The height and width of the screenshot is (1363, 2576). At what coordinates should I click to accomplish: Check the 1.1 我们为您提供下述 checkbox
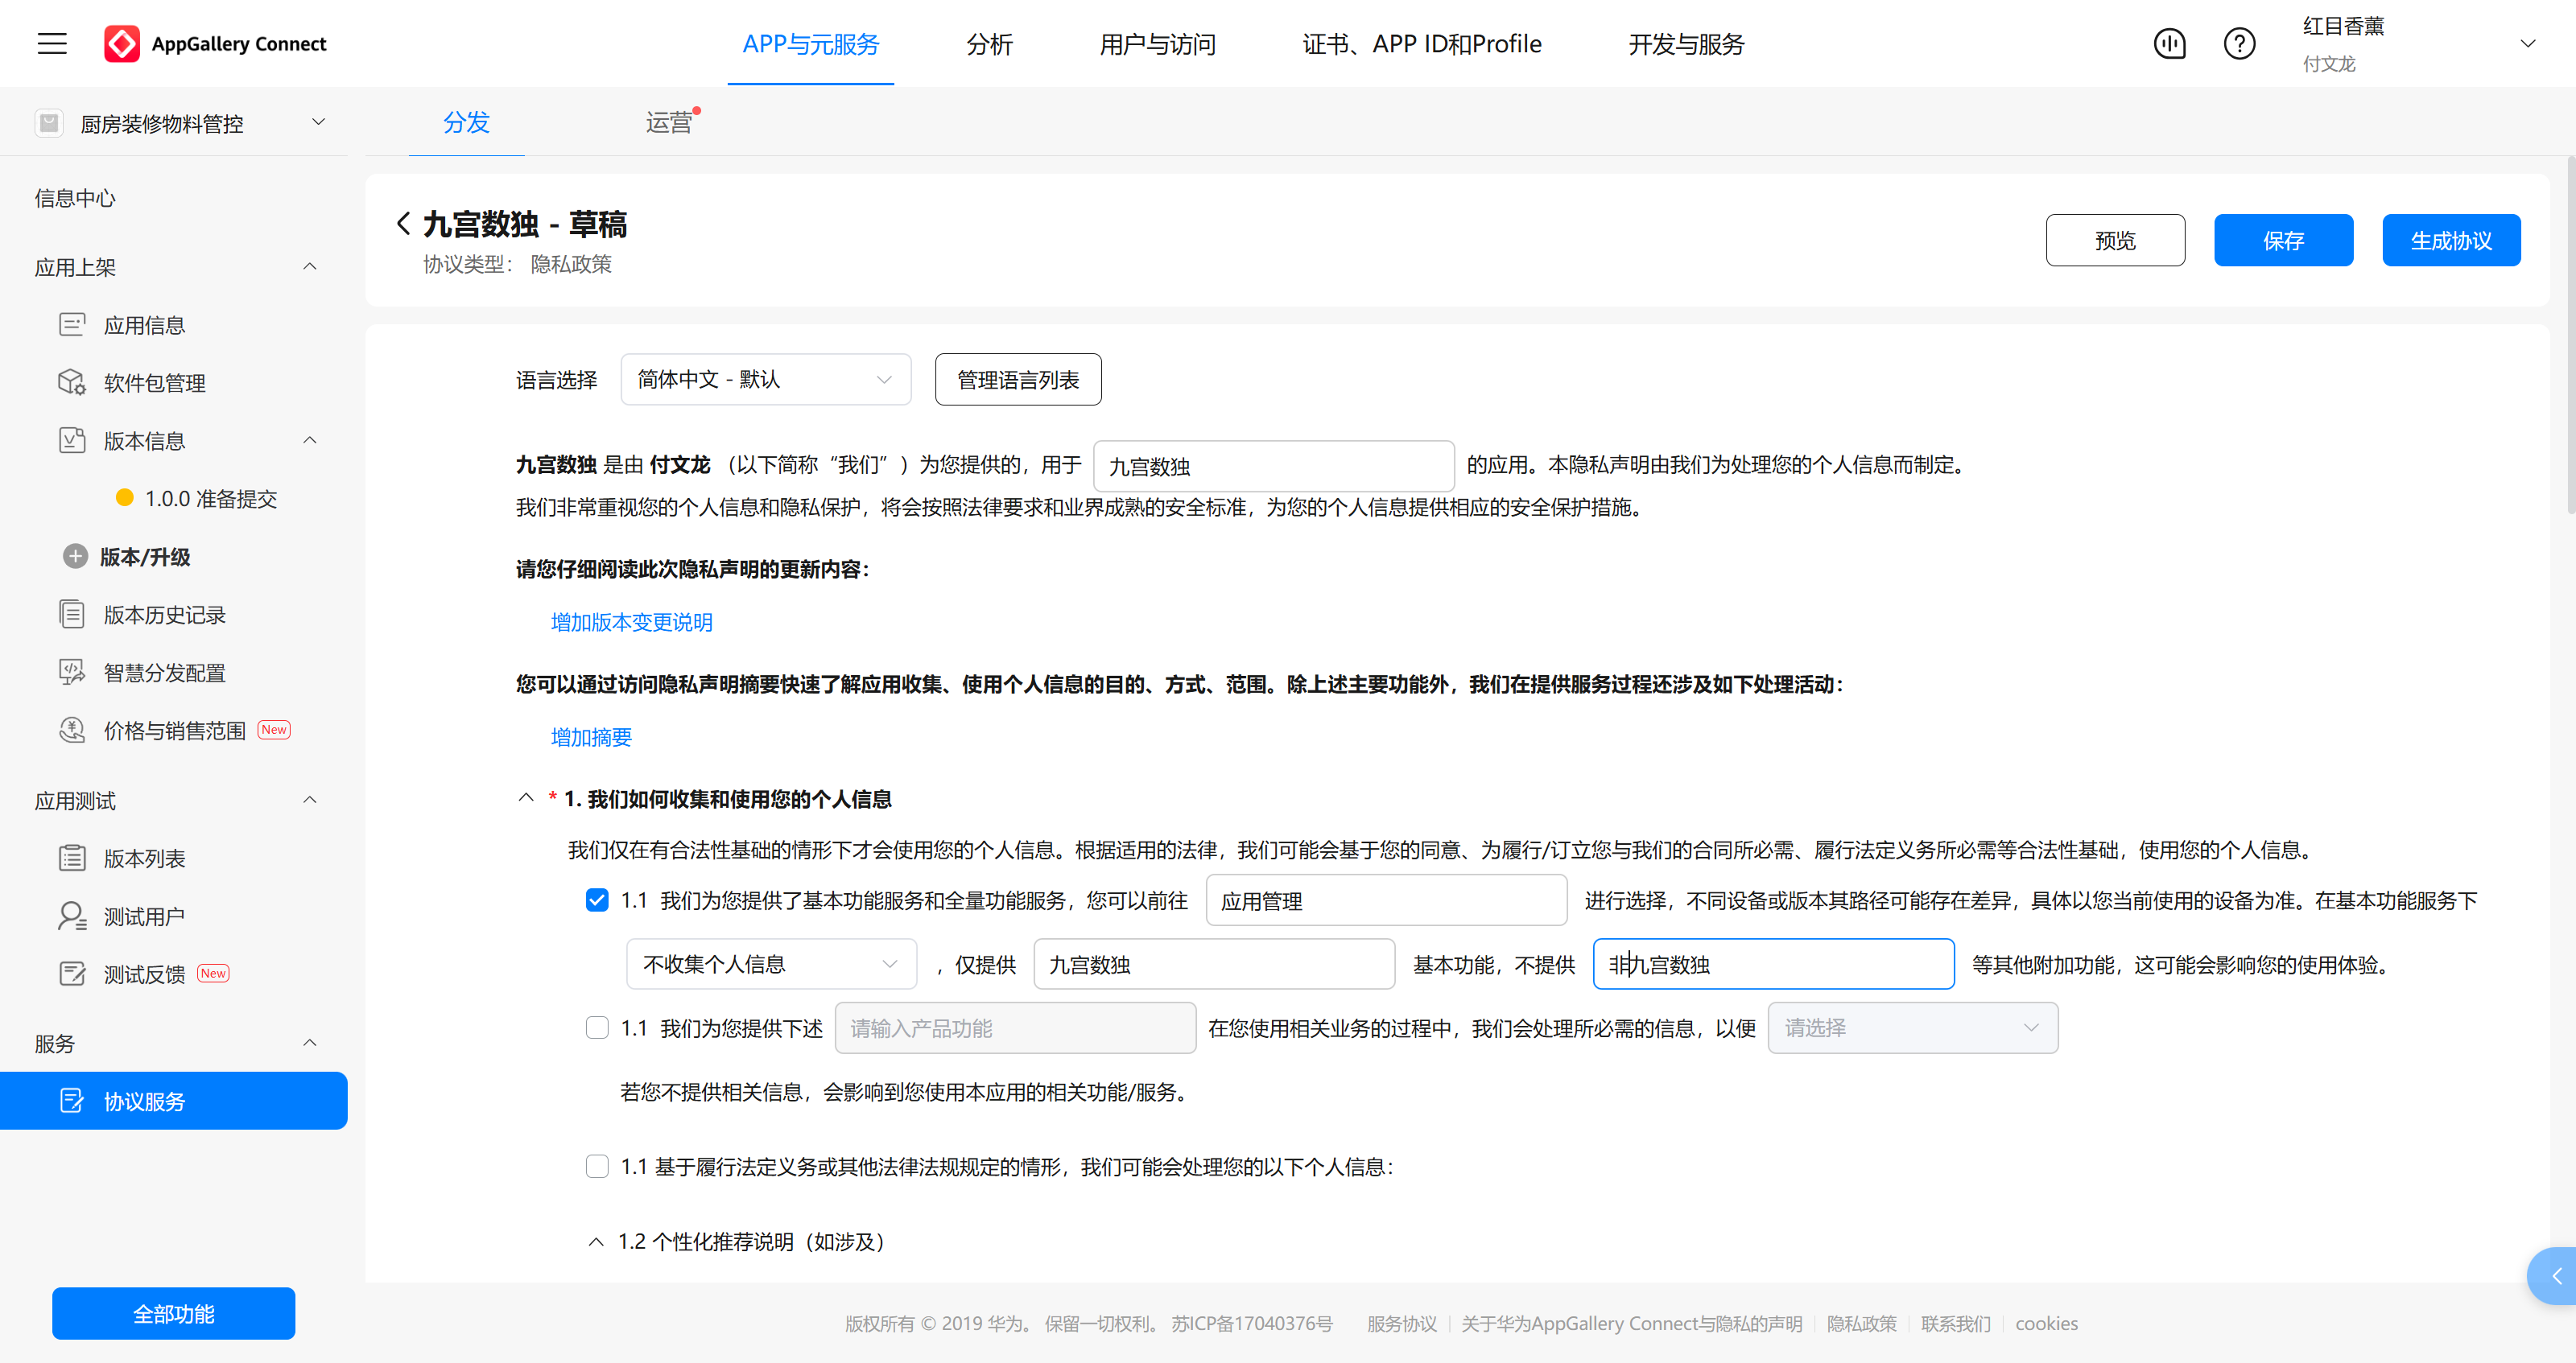pyautogui.click(x=597, y=1028)
